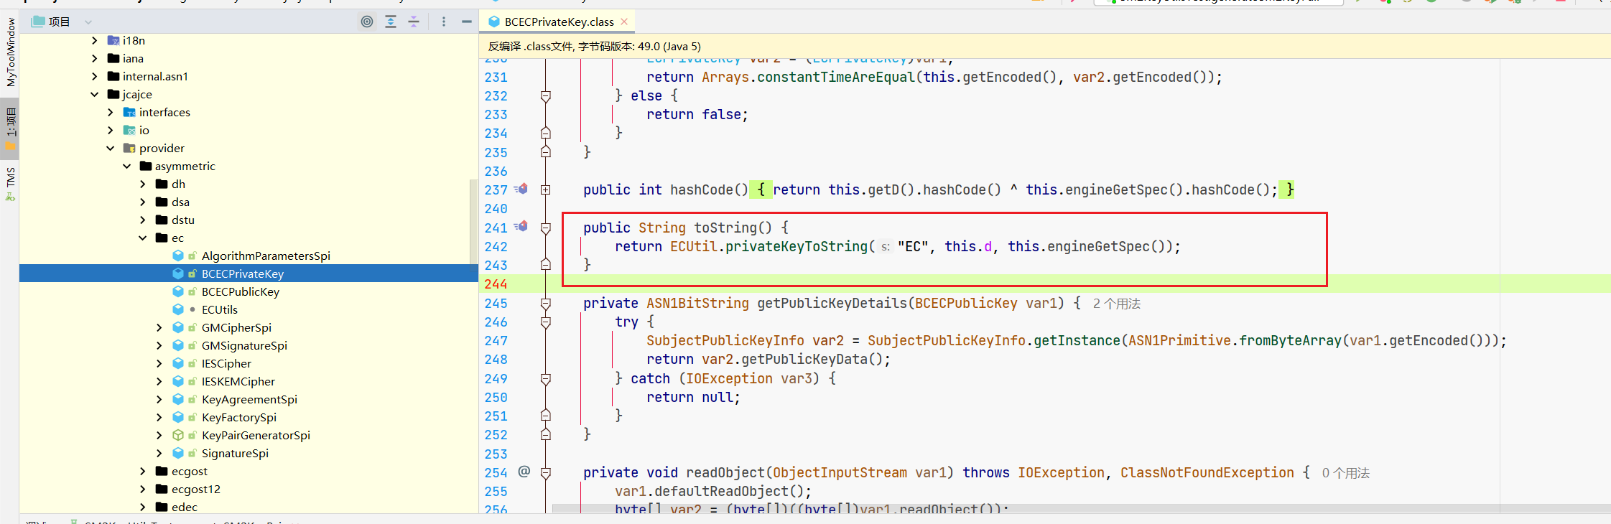Image resolution: width=1611 pixels, height=524 pixels.
Task: Collapse the ec package
Action: [143, 238]
